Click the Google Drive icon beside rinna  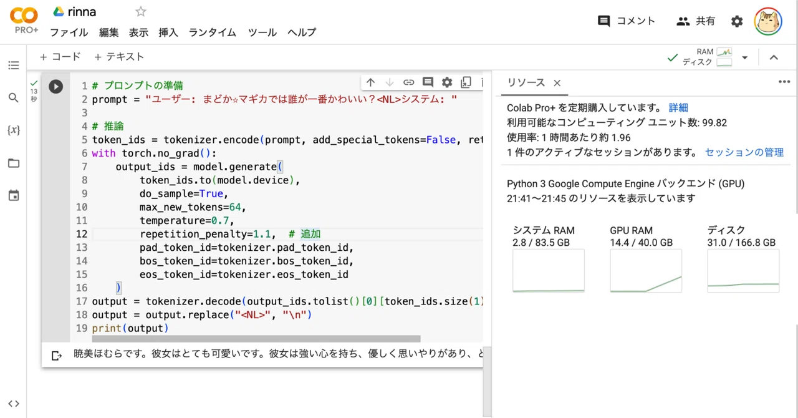(x=59, y=12)
